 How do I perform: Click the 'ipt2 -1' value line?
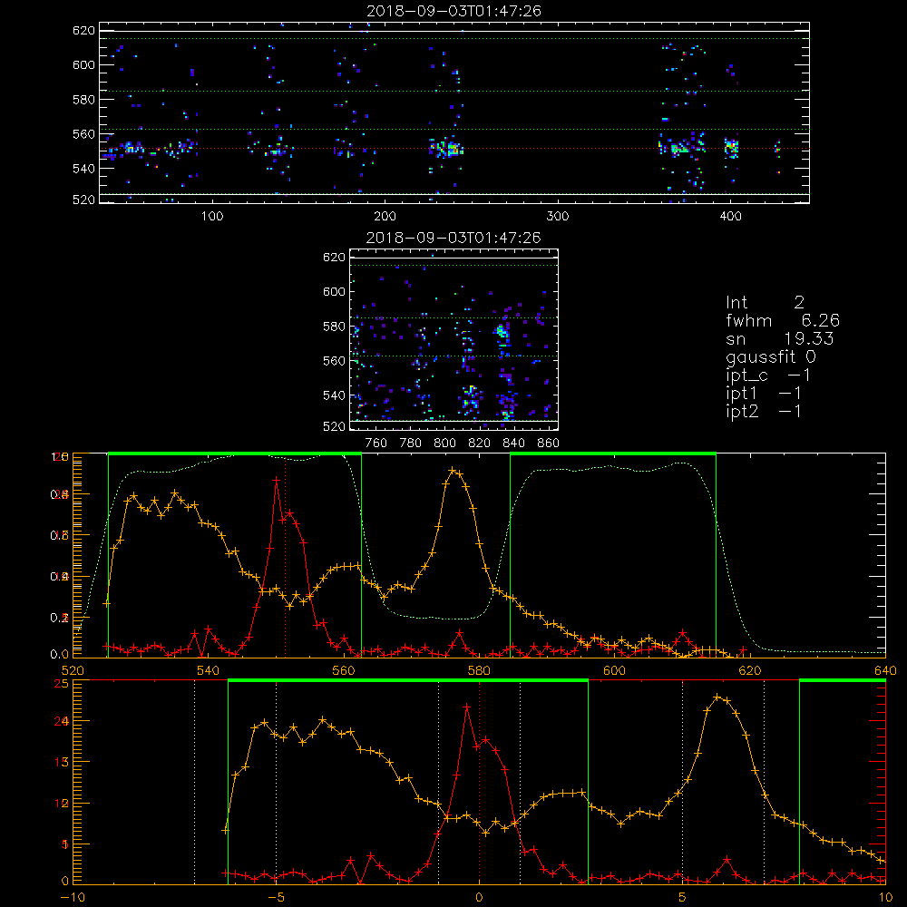click(x=763, y=411)
